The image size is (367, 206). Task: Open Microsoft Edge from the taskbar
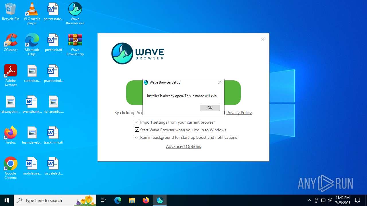pyautogui.click(x=118, y=200)
